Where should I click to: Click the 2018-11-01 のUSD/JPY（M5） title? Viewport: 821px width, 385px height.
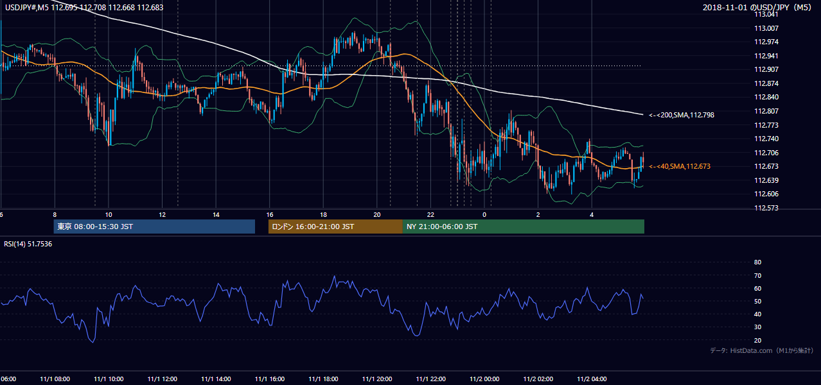[x=758, y=7]
